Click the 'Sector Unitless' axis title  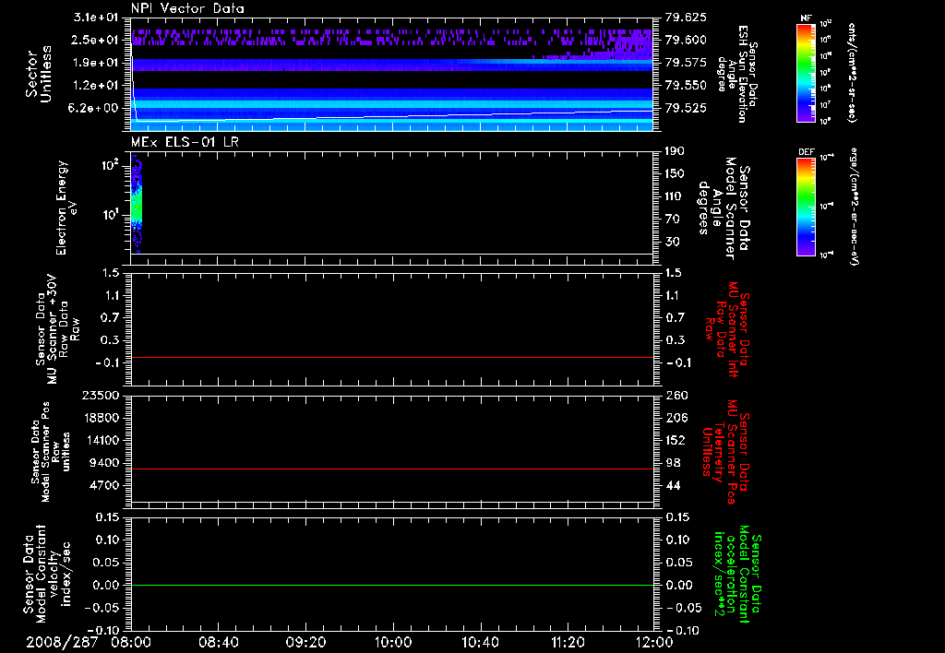coord(39,74)
